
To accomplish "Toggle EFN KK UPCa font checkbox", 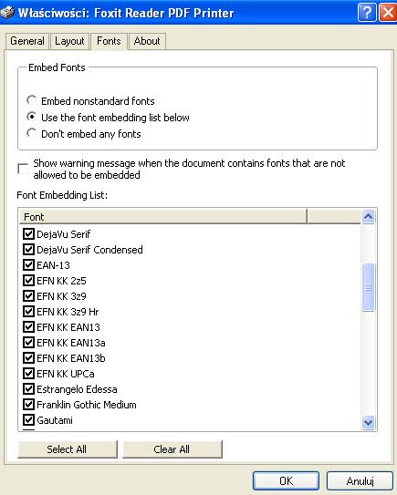I will pyautogui.click(x=28, y=374).
